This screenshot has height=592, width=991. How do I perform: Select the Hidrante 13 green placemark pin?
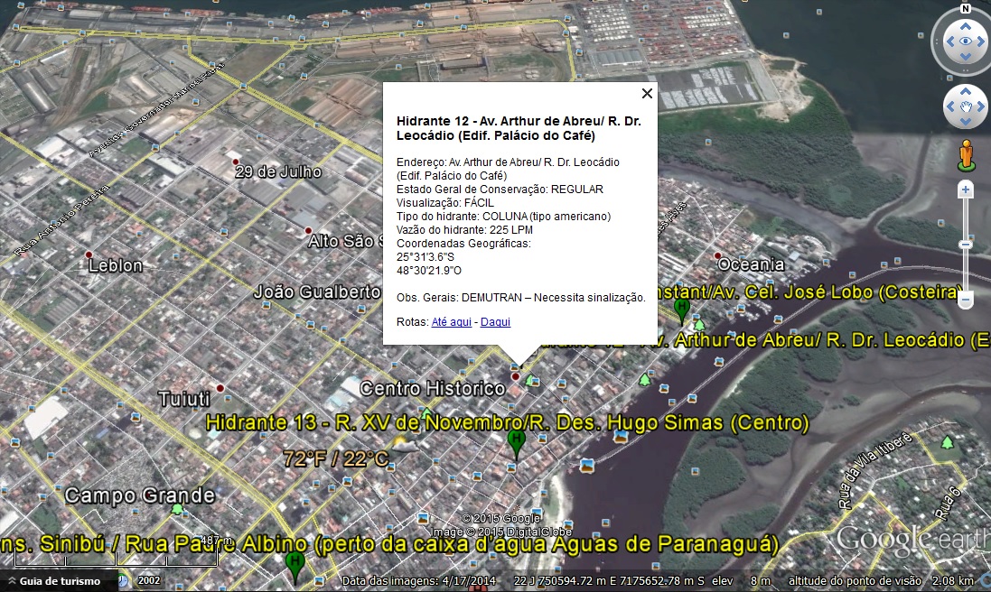click(x=516, y=443)
